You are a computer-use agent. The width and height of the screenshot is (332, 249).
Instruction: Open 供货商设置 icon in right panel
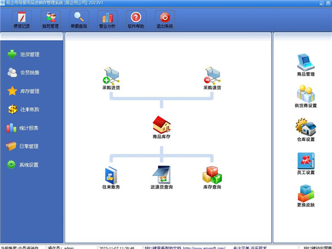pyautogui.click(x=306, y=96)
